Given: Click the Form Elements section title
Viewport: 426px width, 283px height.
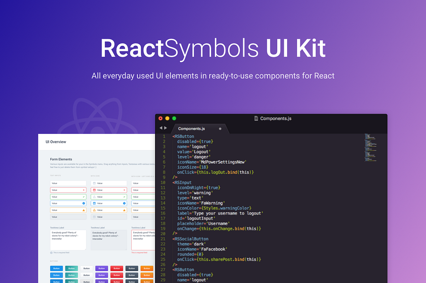Looking at the screenshot, I should click(x=61, y=159).
